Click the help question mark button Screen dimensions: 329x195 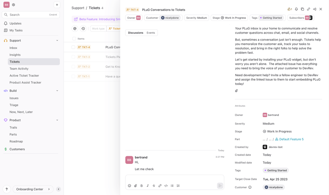(7, 189)
